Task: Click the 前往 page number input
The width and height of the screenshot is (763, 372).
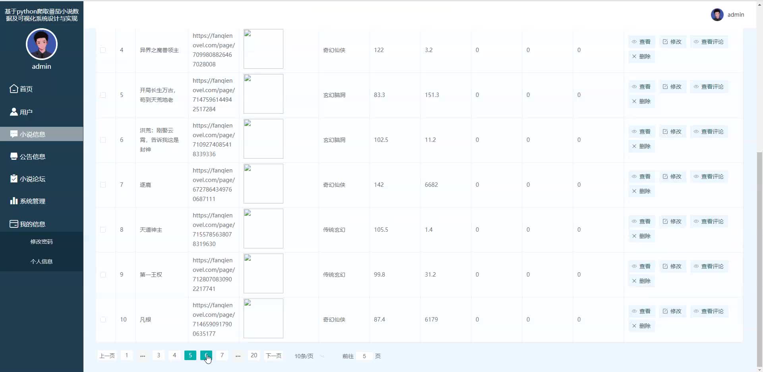Action: (x=364, y=356)
